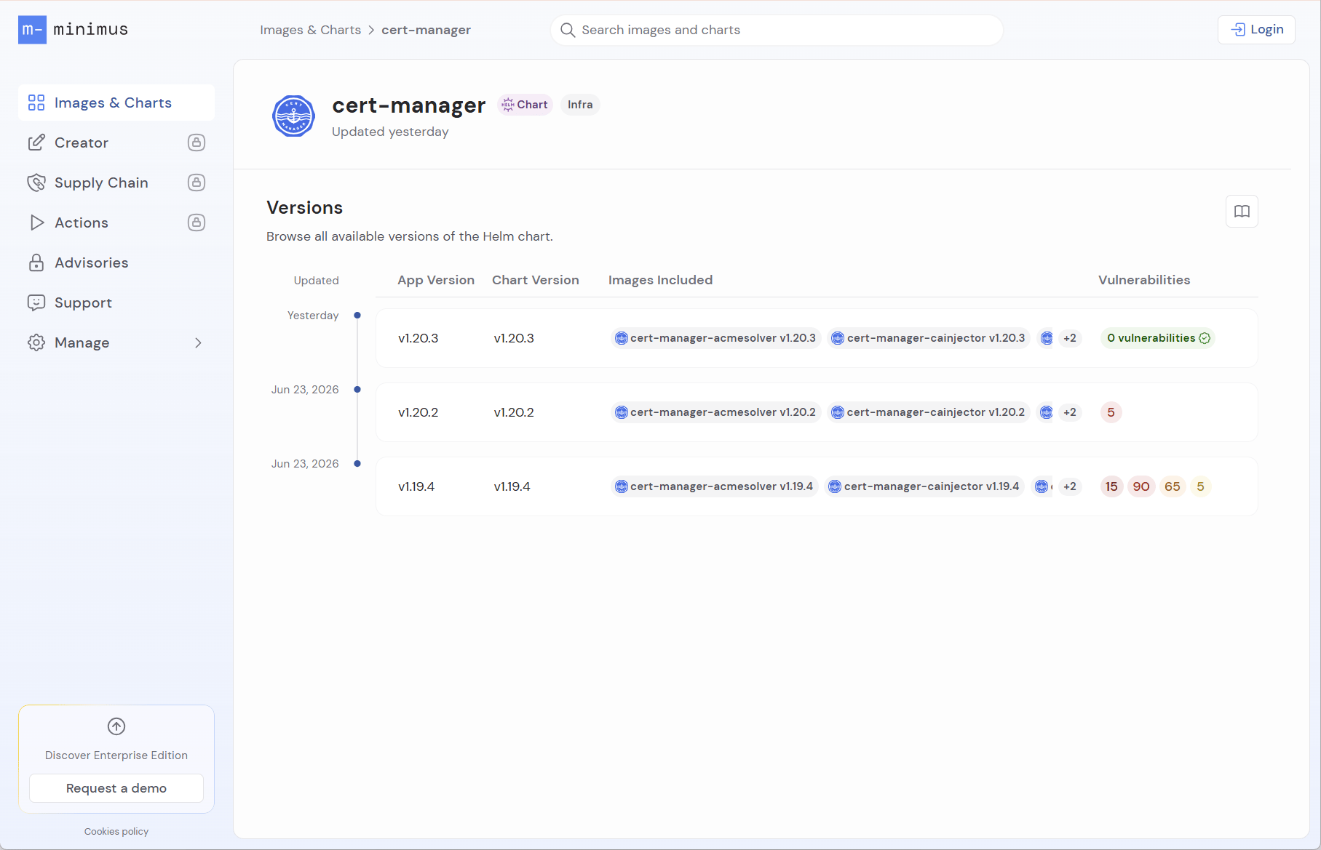The height and width of the screenshot is (850, 1321).
Task: Expand the Manage submenu chevron
Action: click(198, 342)
